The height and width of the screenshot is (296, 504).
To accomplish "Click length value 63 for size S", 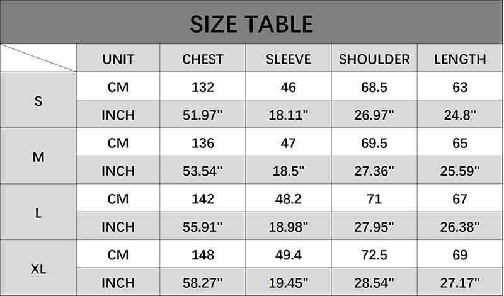I will (x=460, y=87).
